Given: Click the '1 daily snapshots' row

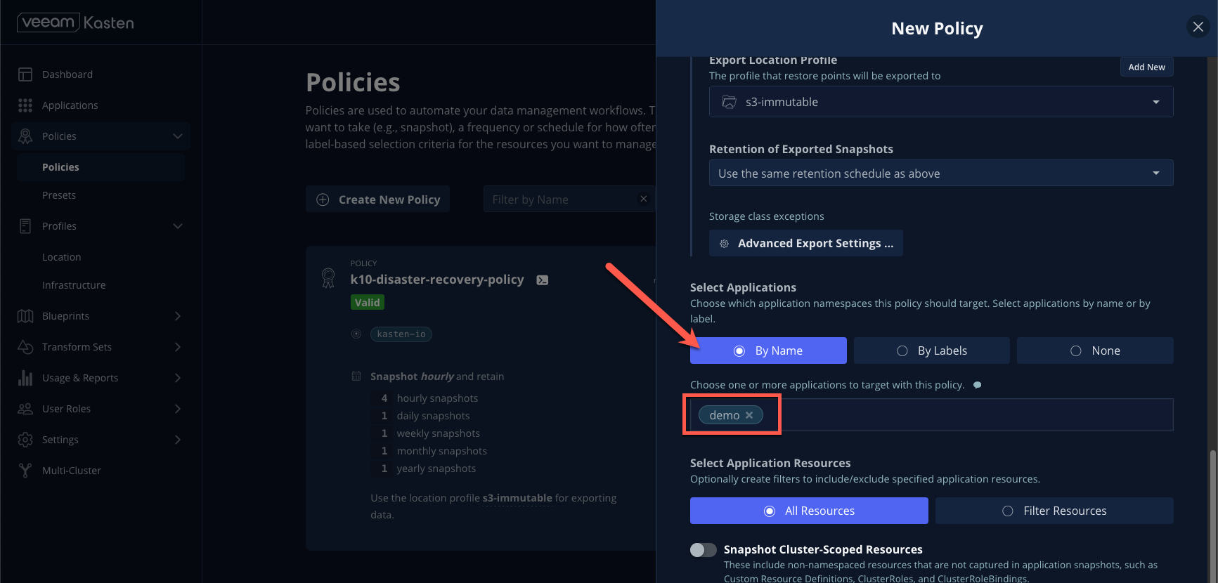Looking at the screenshot, I should [425, 416].
